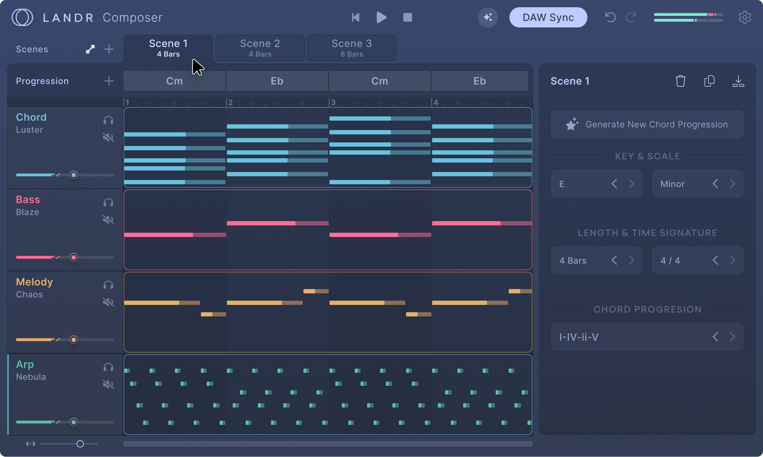The image size is (763, 457).
Task: Click Generate New Chord Progression
Action: point(647,124)
